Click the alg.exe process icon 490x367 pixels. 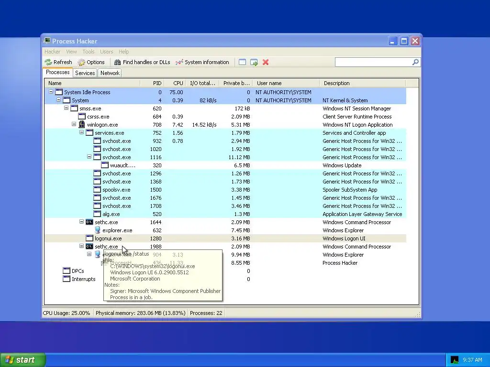(x=97, y=214)
